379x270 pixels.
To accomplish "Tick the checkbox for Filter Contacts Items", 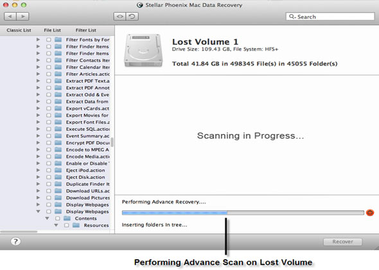I will pyautogui.click(x=49, y=60).
